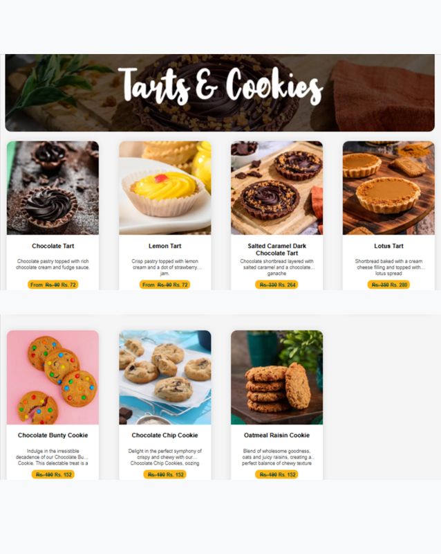Open the Chocolate Tart product photo
This screenshot has width=441, height=554.
(53, 188)
